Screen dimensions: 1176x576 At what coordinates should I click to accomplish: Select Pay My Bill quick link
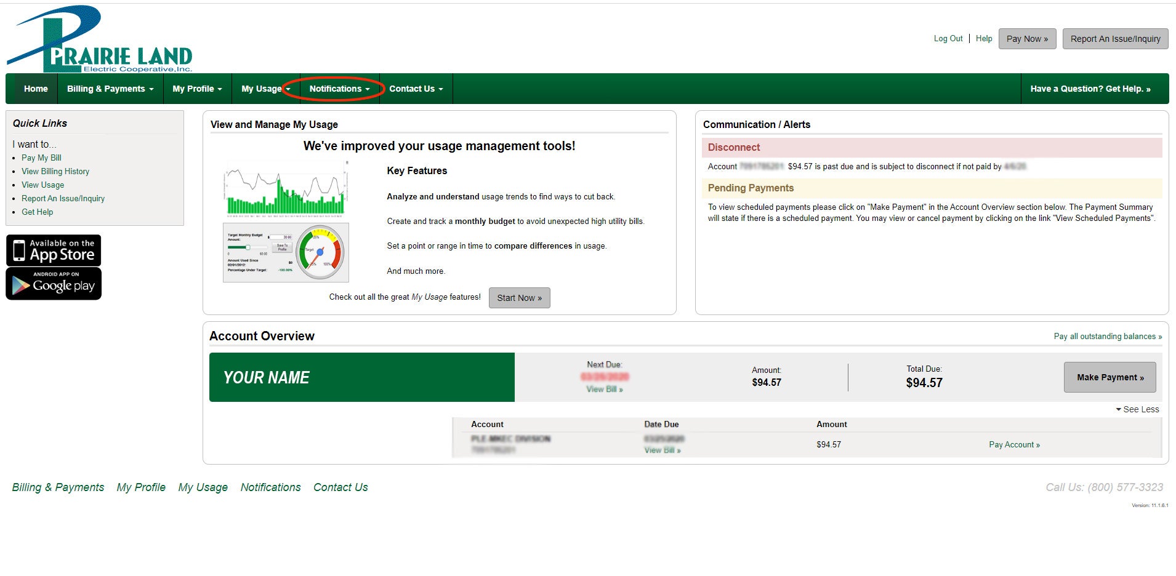tap(41, 158)
